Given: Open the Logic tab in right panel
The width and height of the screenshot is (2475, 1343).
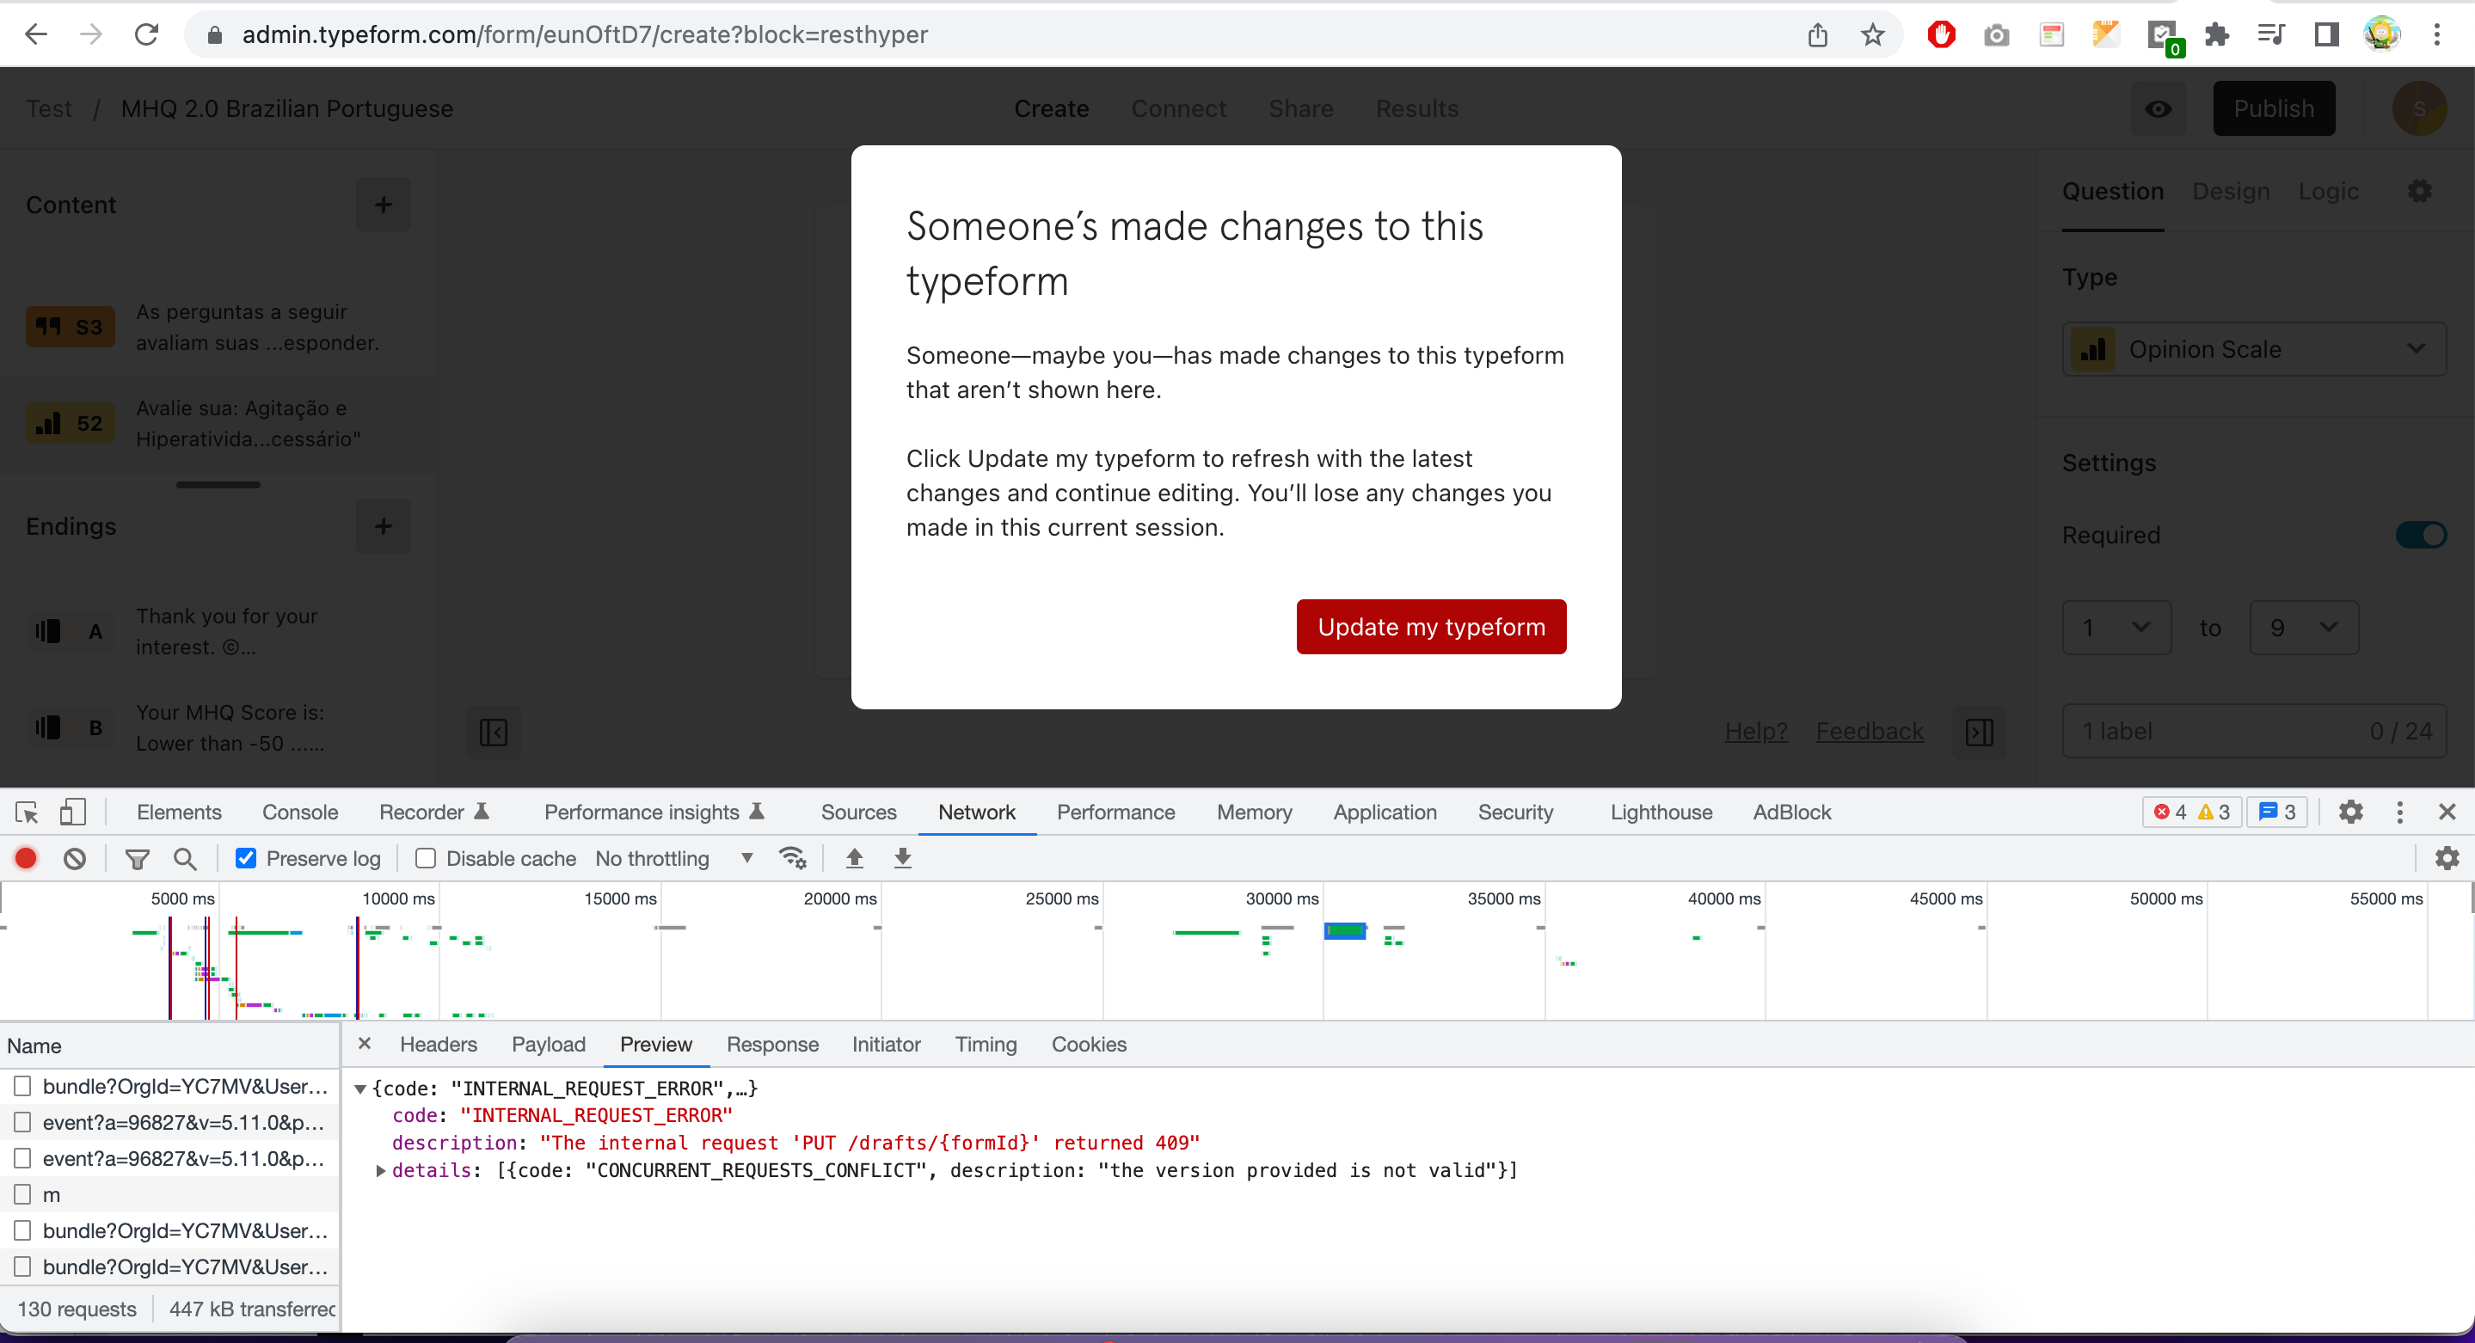Looking at the screenshot, I should (x=2327, y=191).
